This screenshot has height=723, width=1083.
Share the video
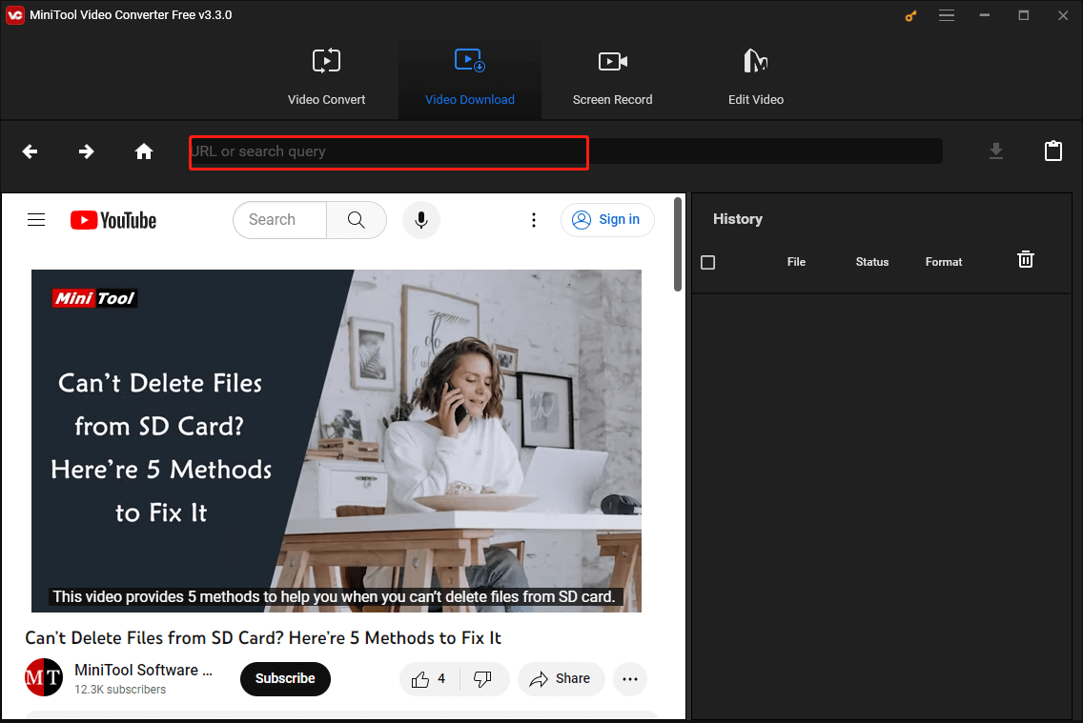(x=561, y=679)
